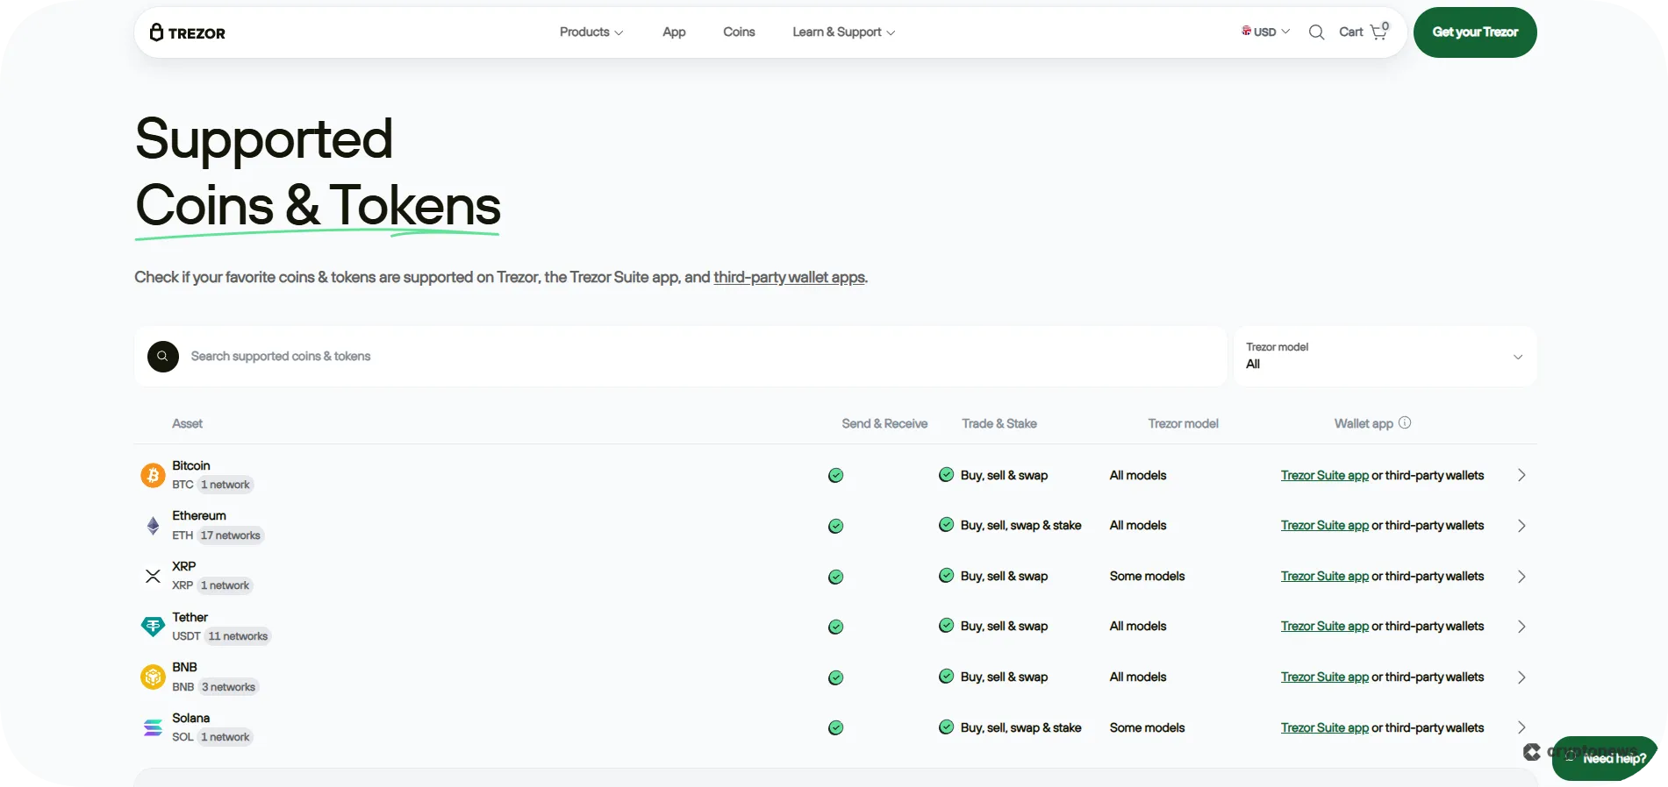Viewport: 1668px width, 787px height.
Task: Click the Bitcoin coin icon
Action: pyautogui.click(x=153, y=475)
